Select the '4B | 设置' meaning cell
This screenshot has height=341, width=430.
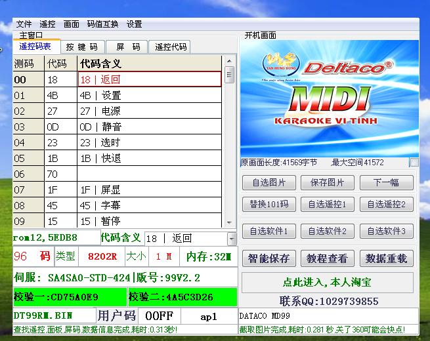(150, 95)
